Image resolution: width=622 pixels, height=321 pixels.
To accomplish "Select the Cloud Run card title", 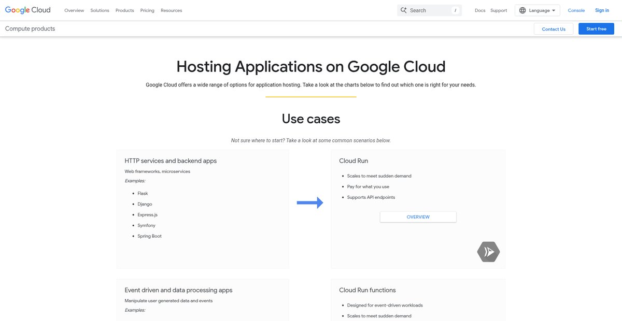I will (354, 161).
